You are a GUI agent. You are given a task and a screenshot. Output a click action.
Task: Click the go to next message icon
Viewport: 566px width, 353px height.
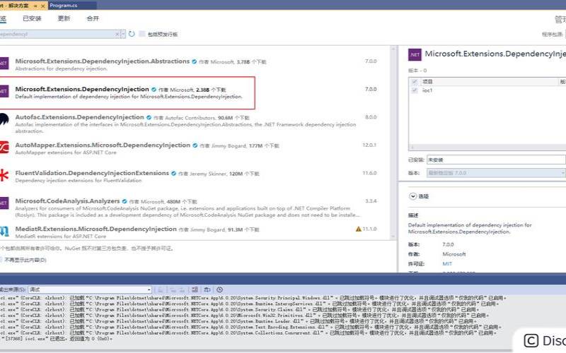click(183, 289)
